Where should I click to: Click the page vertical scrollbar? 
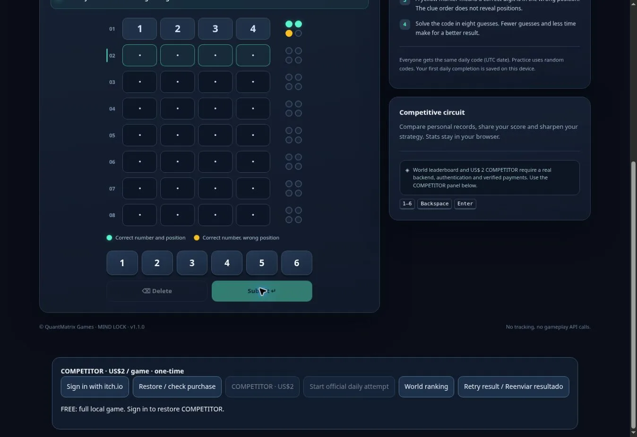[x=633, y=295]
